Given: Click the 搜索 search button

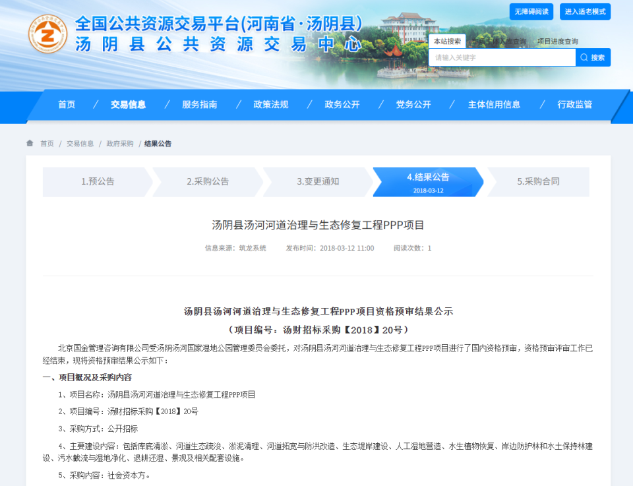Looking at the screenshot, I should 593,57.
